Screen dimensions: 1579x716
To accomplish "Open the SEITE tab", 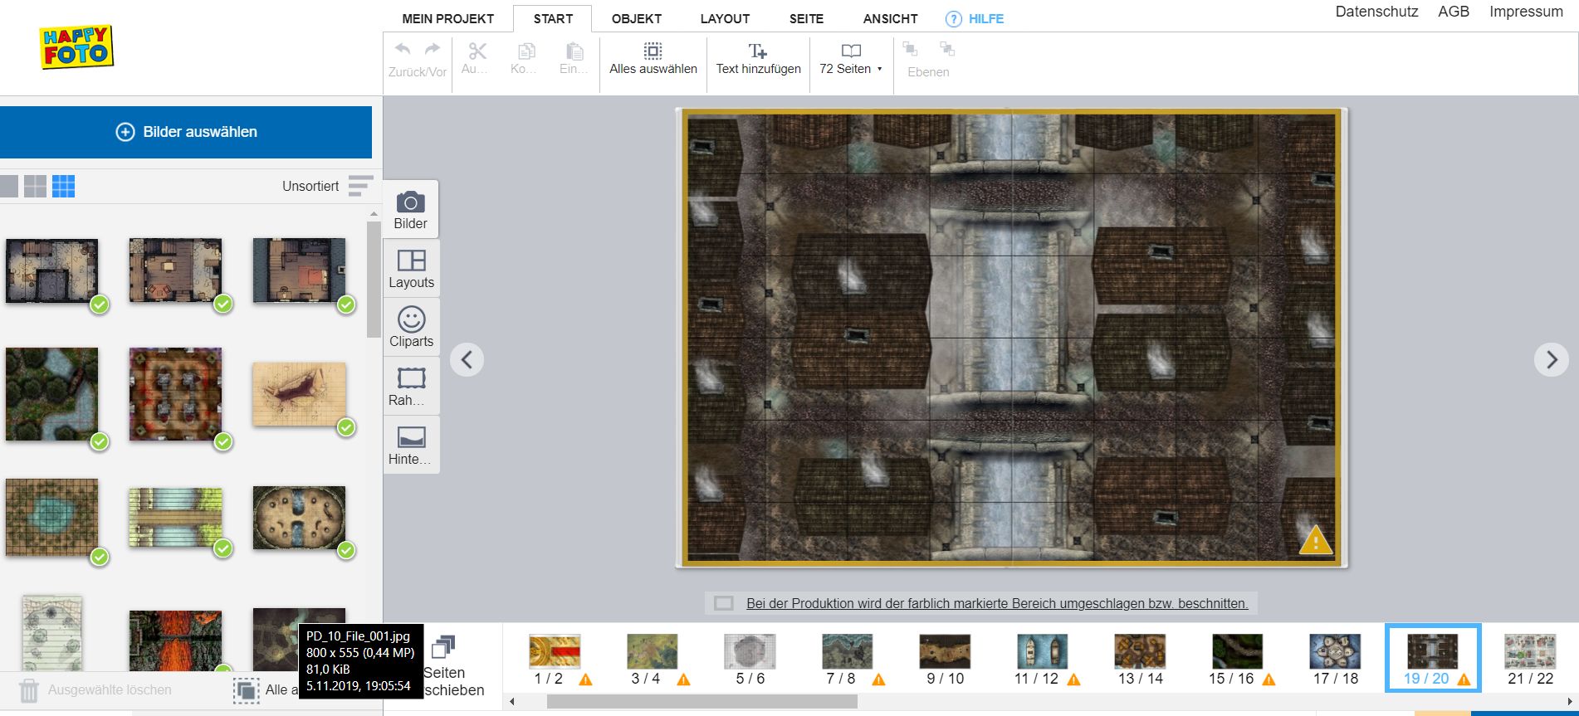I will click(x=806, y=18).
